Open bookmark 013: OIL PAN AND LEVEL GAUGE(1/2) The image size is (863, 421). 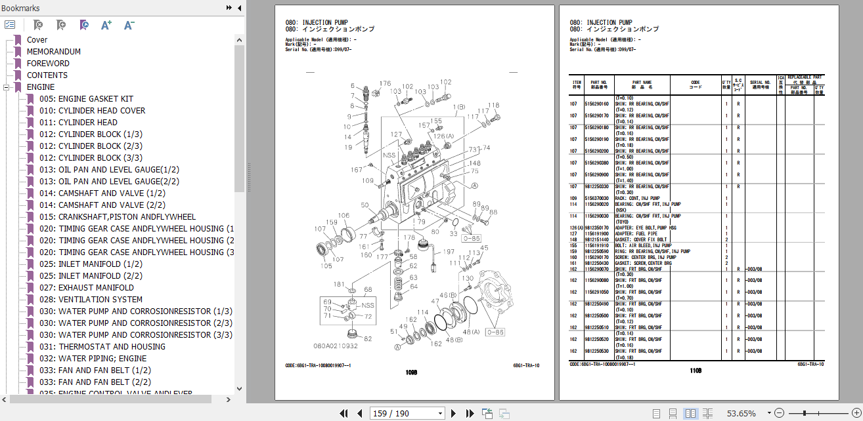pos(109,170)
